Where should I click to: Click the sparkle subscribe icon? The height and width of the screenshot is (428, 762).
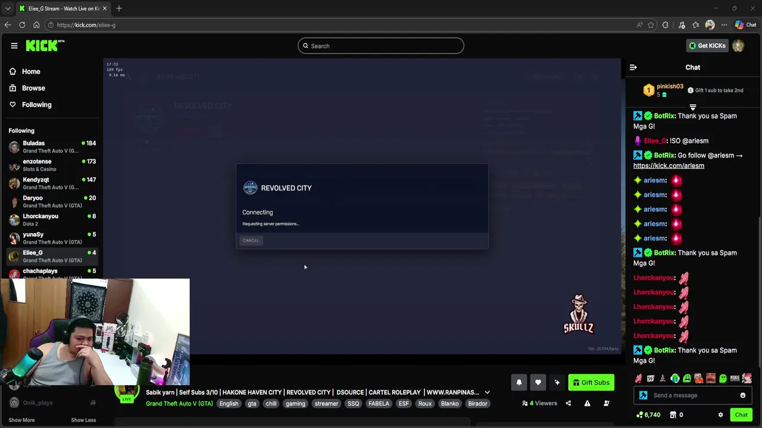pyautogui.click(x=557, y=382)
